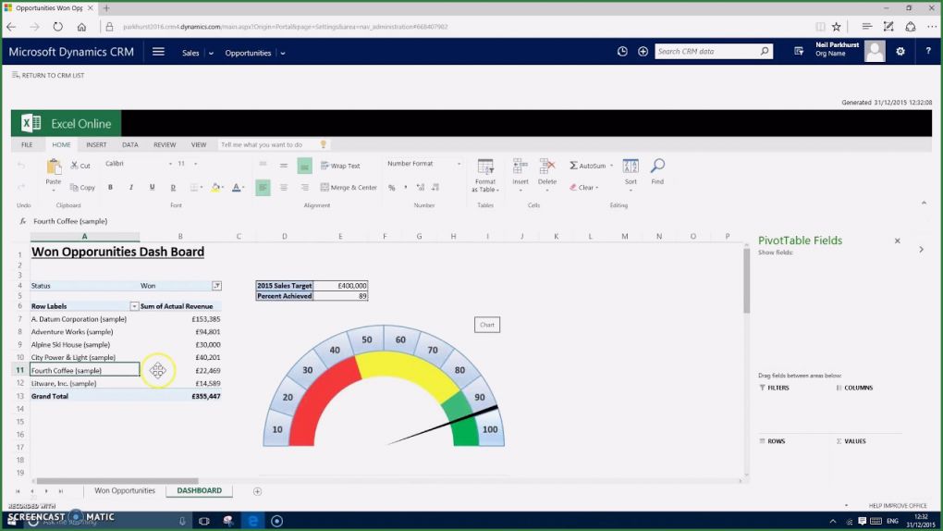The image size is (943, 531).
Task: Open the fill color bucket
Action: click(x=215, y=187)
